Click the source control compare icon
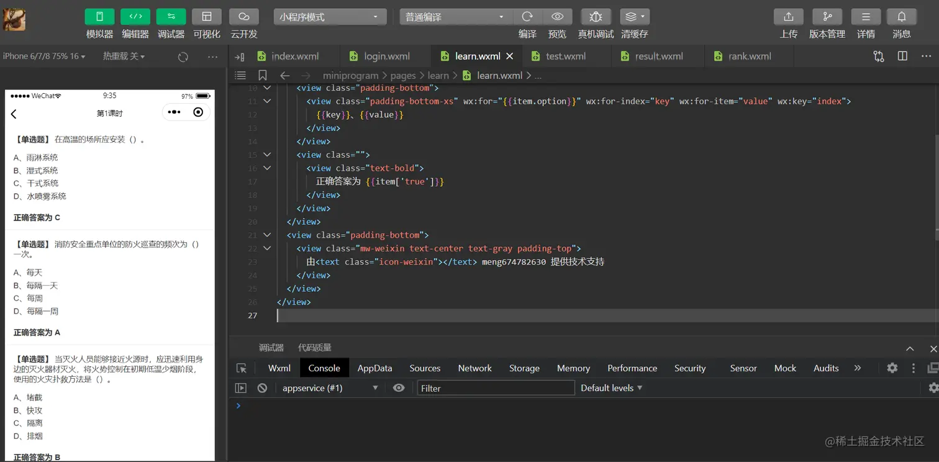This screenshot has height=462, width=939. 879,57
